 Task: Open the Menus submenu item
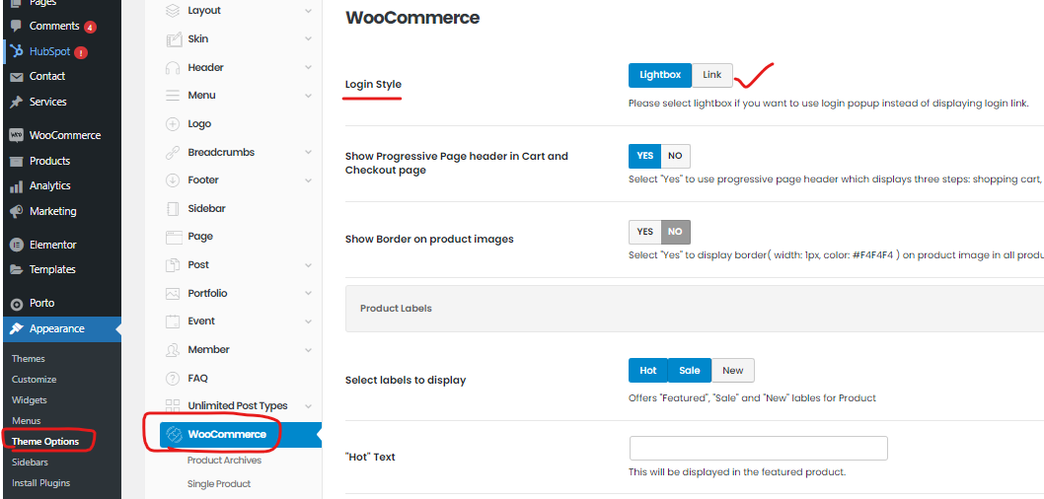27,420
